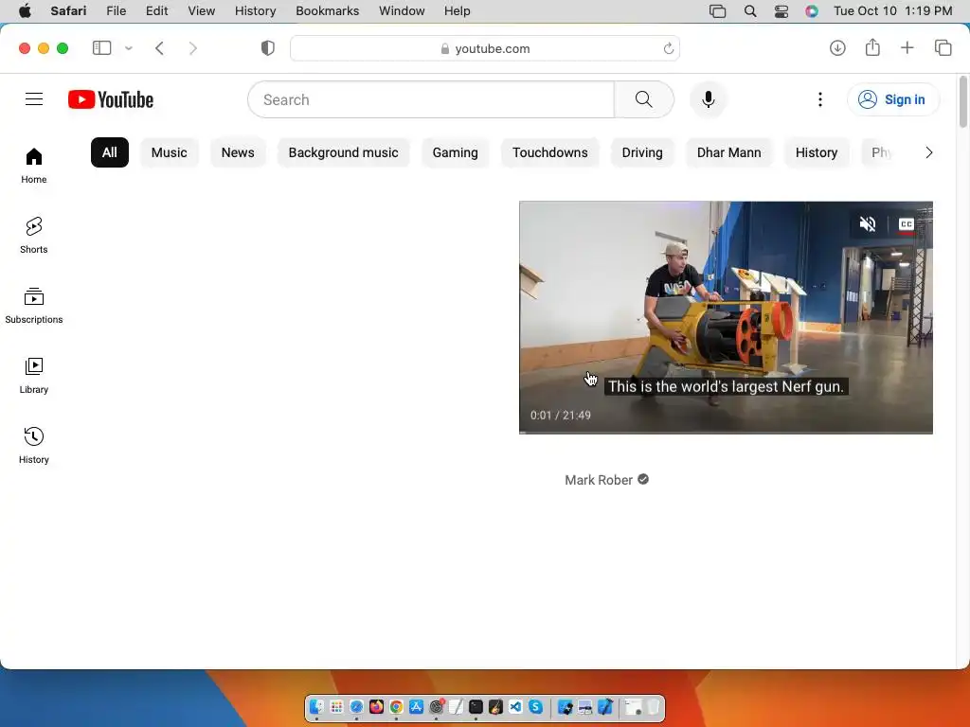Open Terminal from the Dock
This screenshot has width=970, height=727.
click(x=476, y=706)
